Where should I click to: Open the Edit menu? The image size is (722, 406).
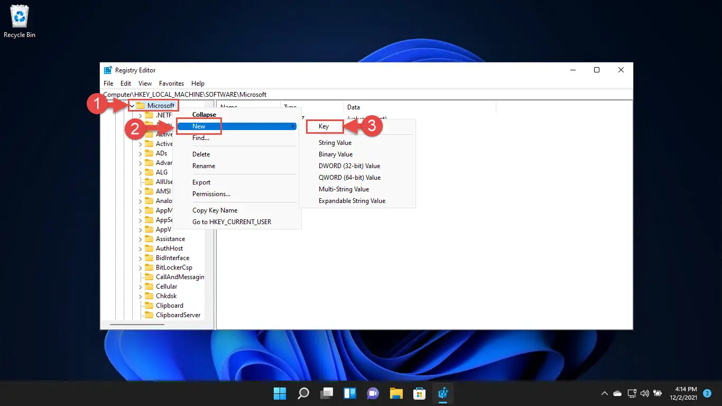point(126,84)
